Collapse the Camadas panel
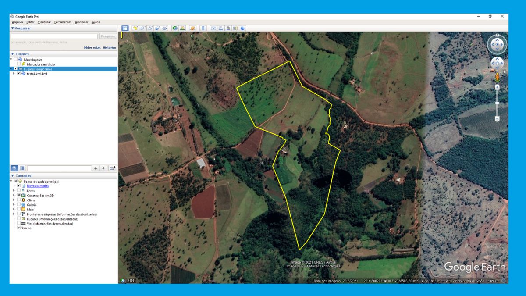This screenshot has height=296, width=526. tap(13, 176)
